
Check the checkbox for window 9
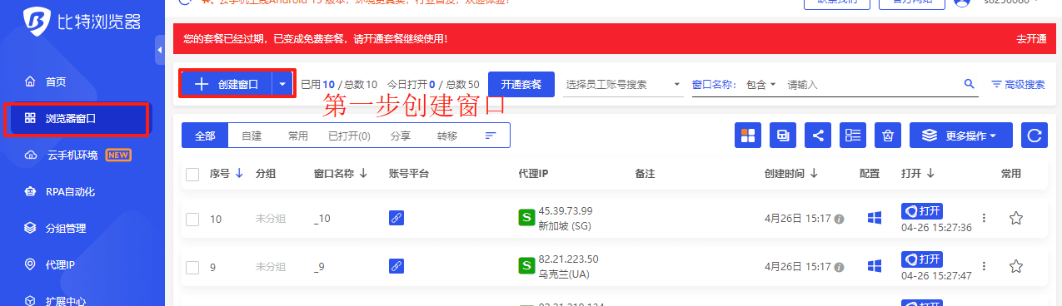pos(192,267)
